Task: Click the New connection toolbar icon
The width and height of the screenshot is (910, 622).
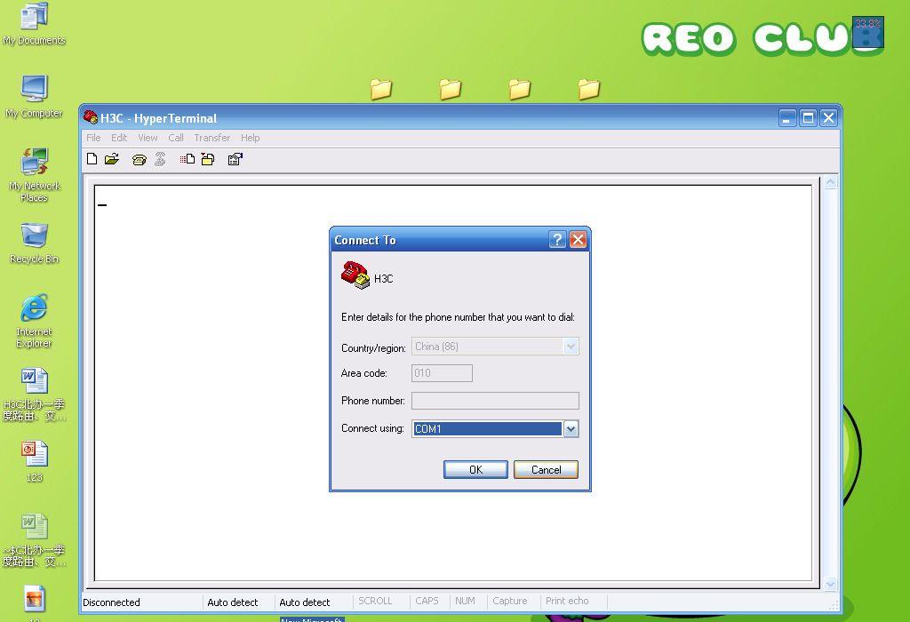Action: pos(92,159)
